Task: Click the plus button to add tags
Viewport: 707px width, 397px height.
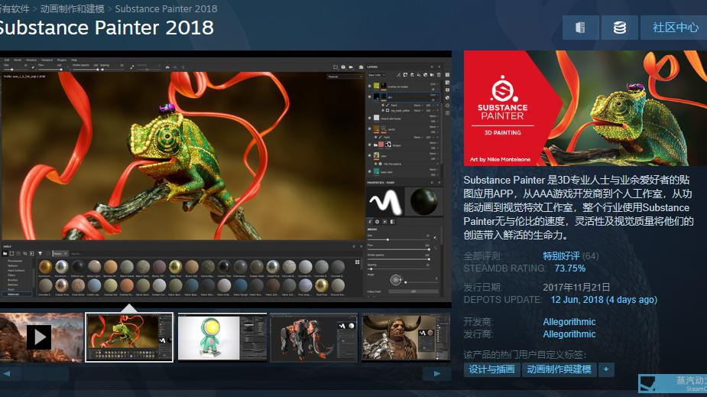Action: [606, 369]
